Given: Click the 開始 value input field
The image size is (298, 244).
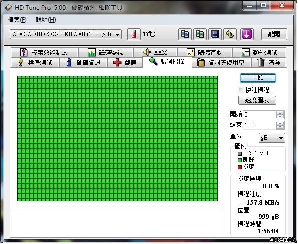Looking at the screenshot, I should [x=259, y=115].
